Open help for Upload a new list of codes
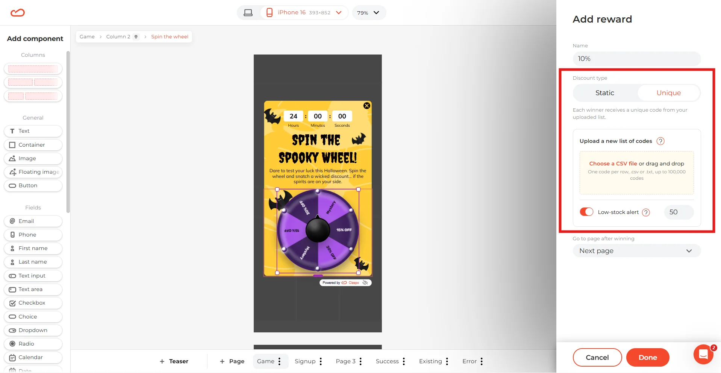This screenshot has height=373, width=721. click(x=660, y=141)
